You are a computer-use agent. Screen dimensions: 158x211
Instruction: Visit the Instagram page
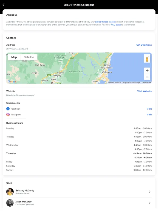click(x=149, y=115)
